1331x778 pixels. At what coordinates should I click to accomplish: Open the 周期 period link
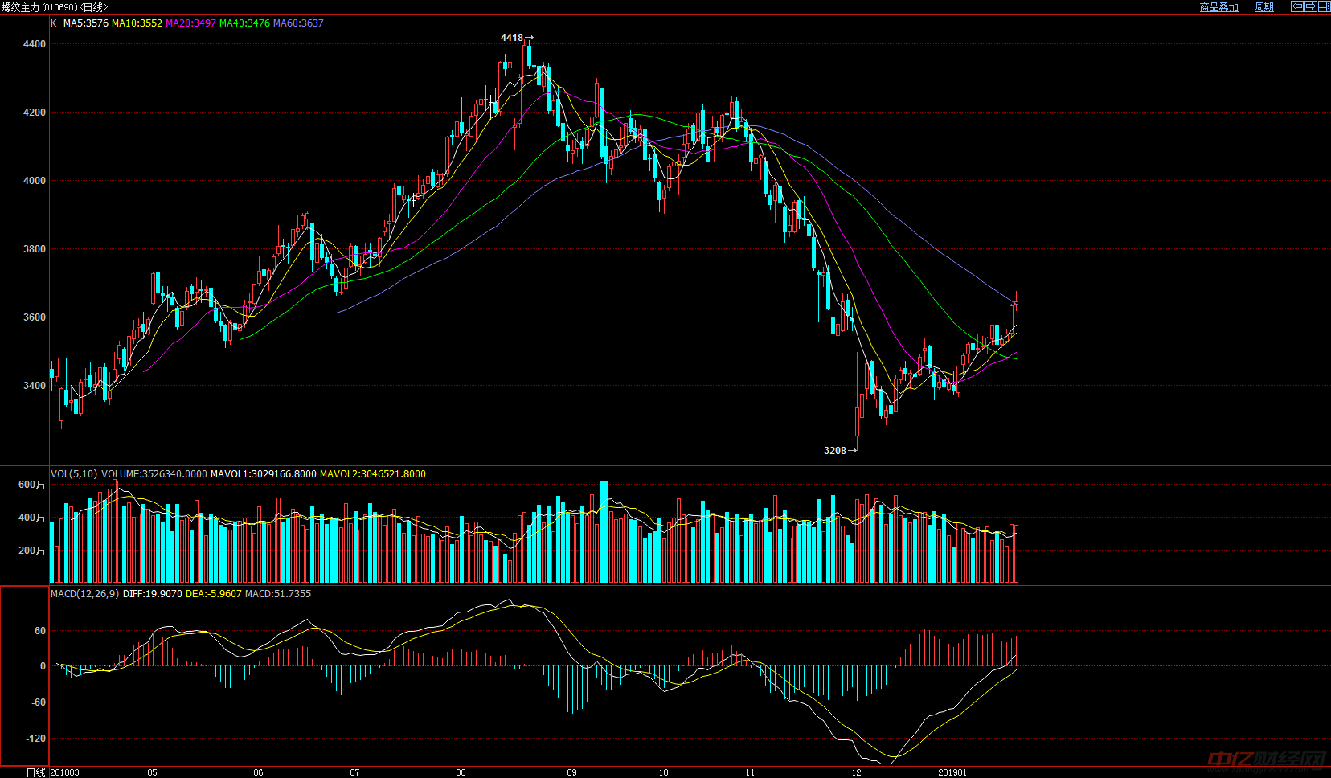1264,7
